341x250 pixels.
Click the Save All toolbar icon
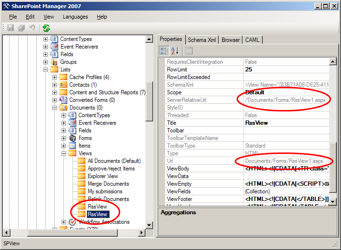coord(21,28)
